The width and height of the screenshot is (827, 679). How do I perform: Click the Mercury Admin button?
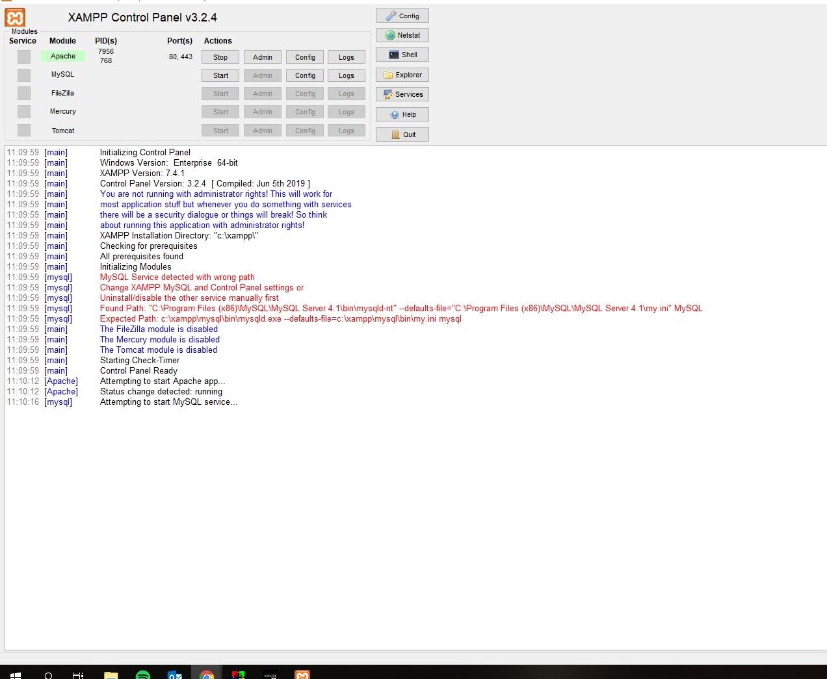click(263, 112)
